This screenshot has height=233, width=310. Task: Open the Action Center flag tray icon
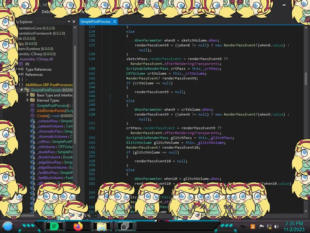click(262, 226)
